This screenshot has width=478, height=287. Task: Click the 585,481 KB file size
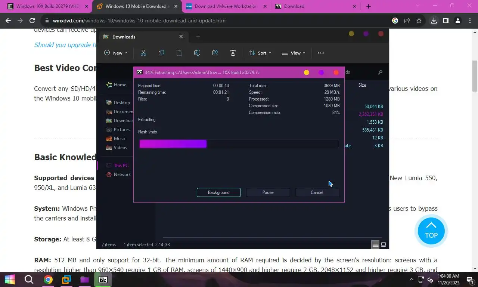tap(373, 130)
